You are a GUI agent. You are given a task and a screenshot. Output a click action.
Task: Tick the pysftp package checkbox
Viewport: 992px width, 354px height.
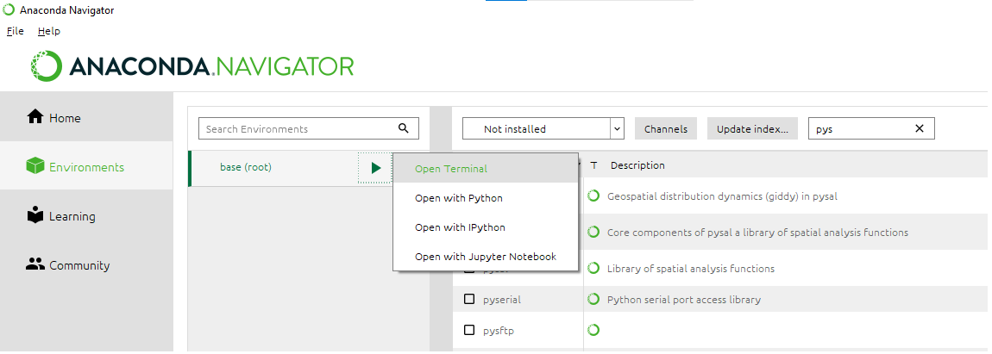tap(469, 330)
